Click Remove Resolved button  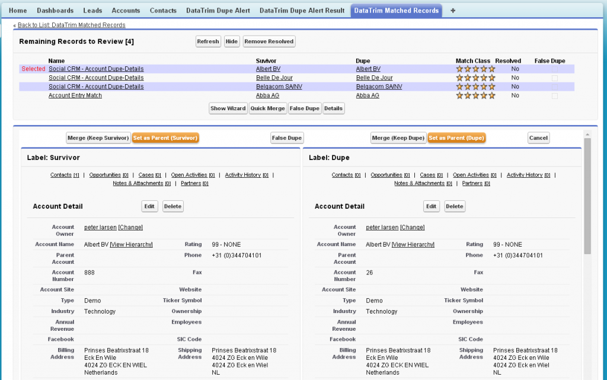tap(269, 41)
